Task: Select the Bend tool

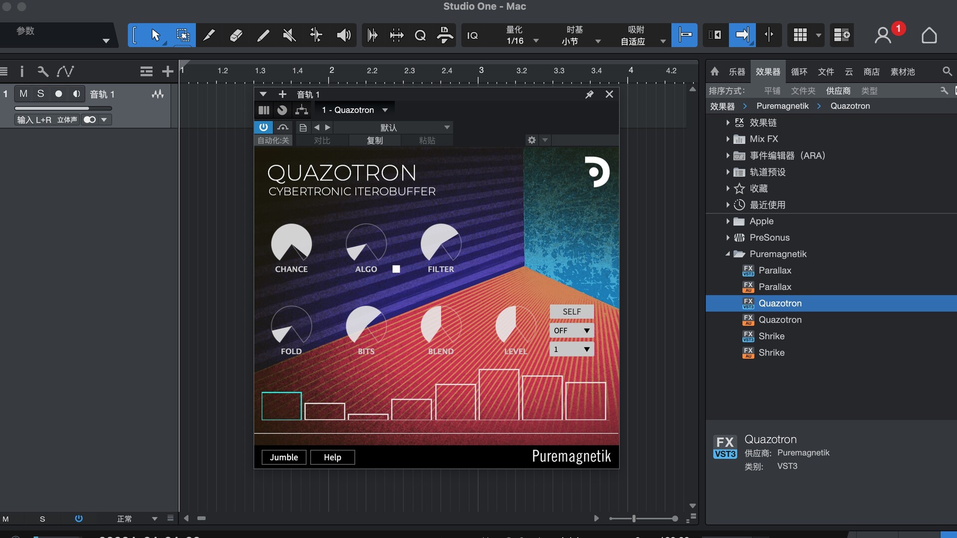Action: tap(316, 35)
